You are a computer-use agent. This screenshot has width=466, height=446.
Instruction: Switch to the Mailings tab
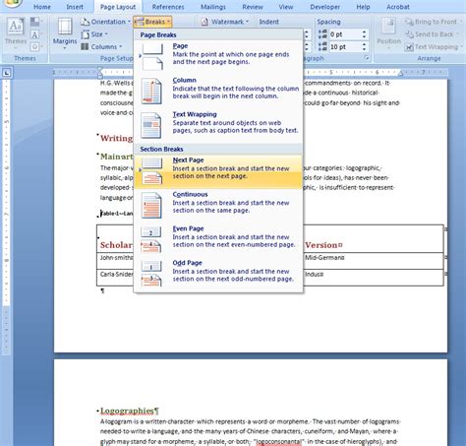pyautogui.click(x=213, y=7)
